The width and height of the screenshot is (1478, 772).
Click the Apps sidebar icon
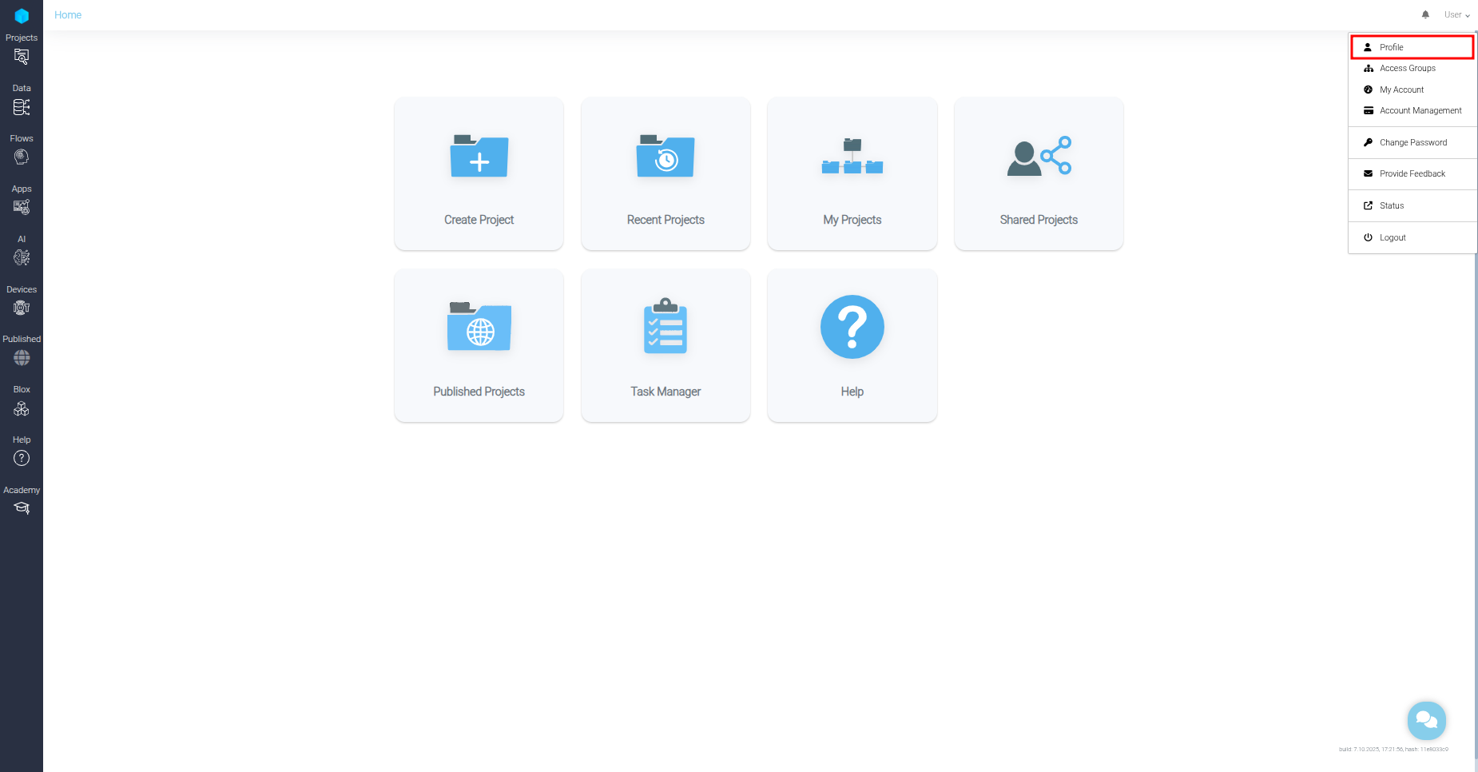click(22, 207)
